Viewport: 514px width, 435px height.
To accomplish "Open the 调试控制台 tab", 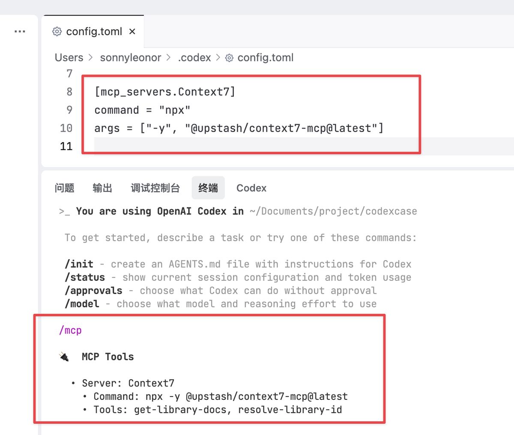I will point(155,188).
